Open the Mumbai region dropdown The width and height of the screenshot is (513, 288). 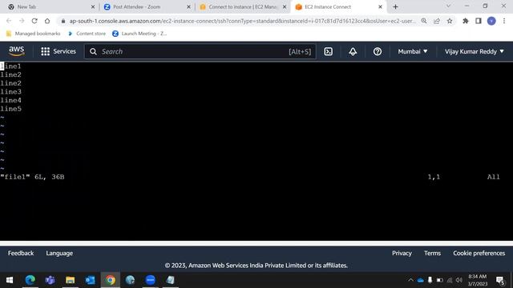click(413, 51)
